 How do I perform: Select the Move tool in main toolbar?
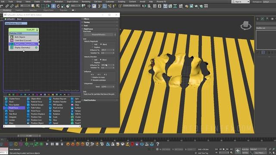(53, 6)
